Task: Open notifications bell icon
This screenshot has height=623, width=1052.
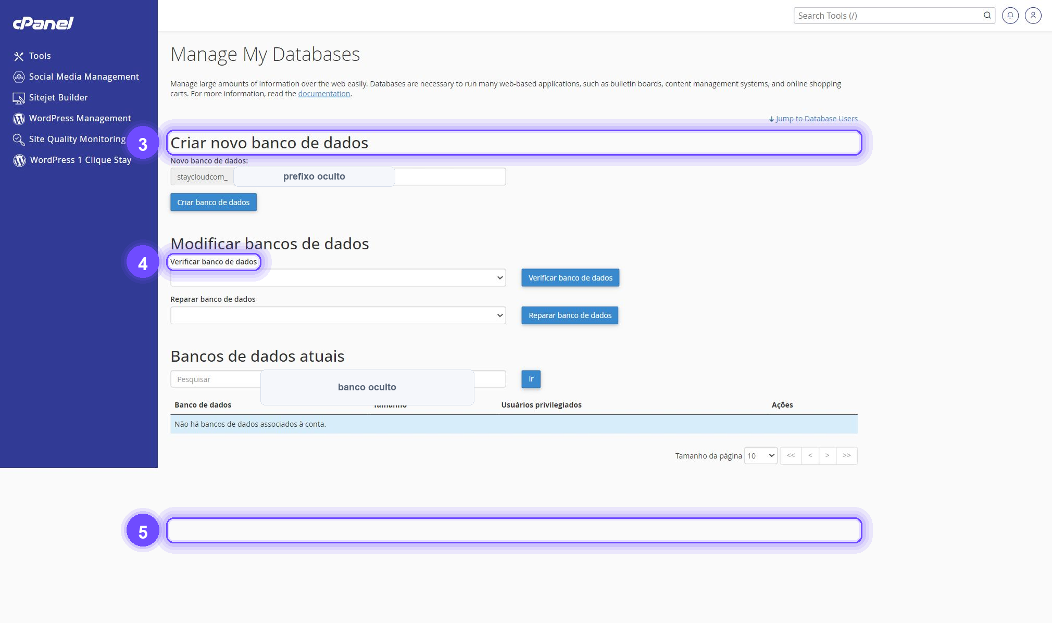Action: tap(1010, 16)
